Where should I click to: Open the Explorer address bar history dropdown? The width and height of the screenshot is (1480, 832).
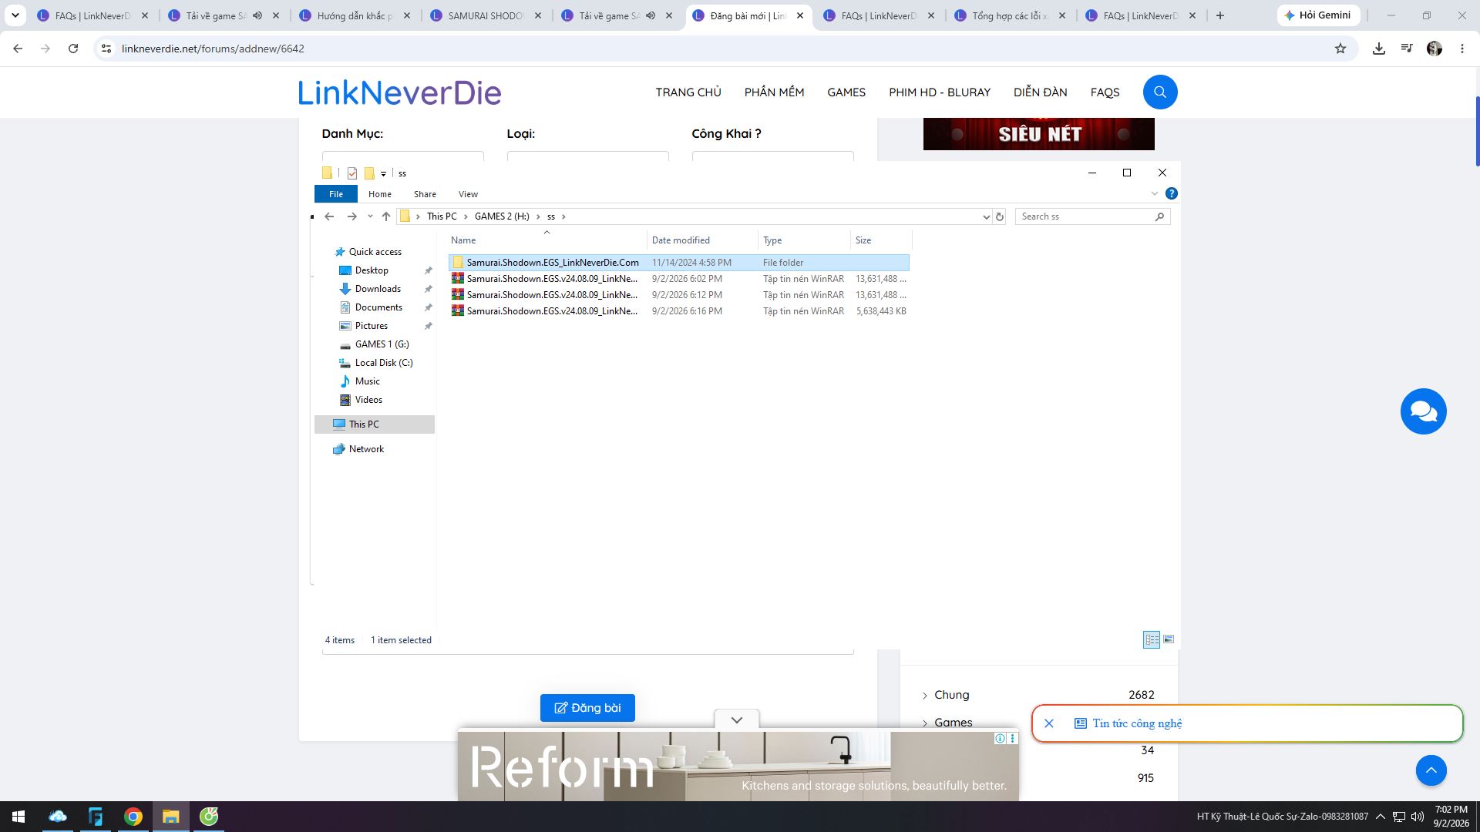[986, 216]
